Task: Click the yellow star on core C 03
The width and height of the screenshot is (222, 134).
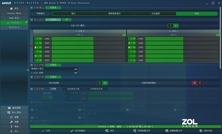Action: 36,47
